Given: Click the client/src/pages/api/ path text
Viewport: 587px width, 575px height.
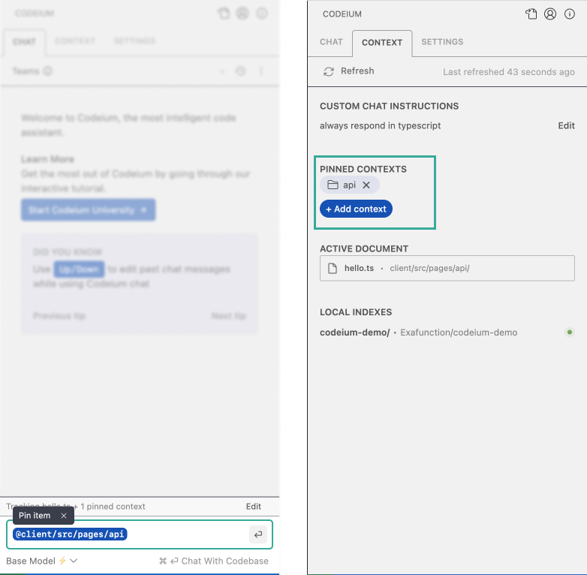Looking at the screenshot, I should (x=429, y=269).
